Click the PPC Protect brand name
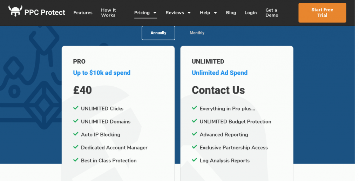This screenshot has height=181, width=359. pyautogui.click(x=45, y=12)
